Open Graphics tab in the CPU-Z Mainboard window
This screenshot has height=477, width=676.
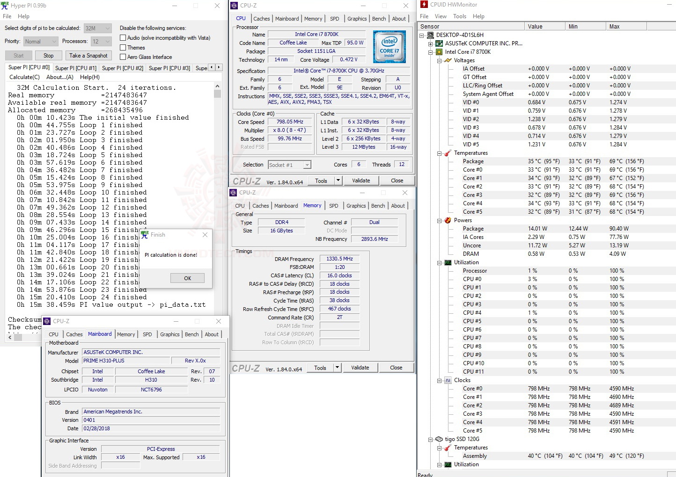click(x=169, y=334)
